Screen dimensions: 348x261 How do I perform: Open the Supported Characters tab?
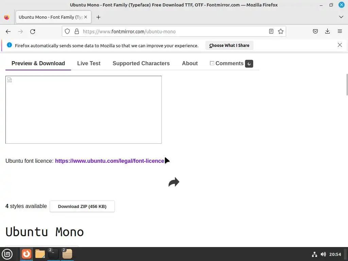coord(141,64)
